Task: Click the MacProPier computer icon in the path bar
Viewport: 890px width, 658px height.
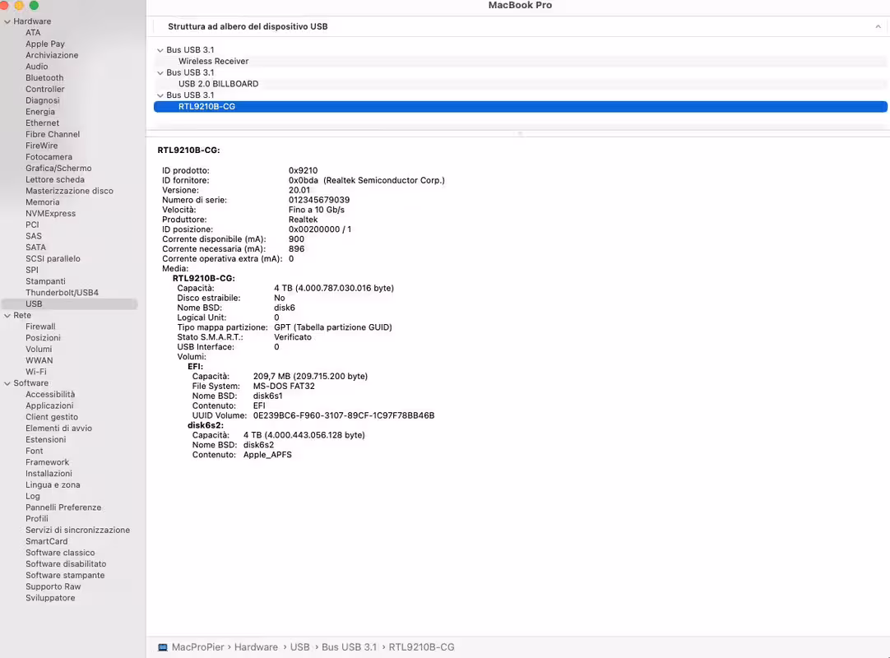Action: pos(163,647)
